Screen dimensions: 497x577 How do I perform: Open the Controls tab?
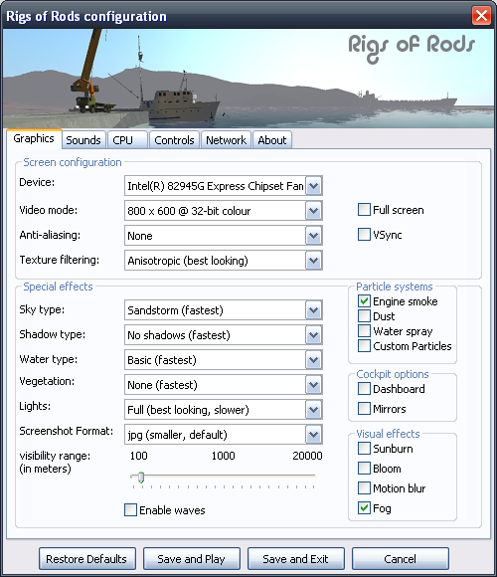174,140
